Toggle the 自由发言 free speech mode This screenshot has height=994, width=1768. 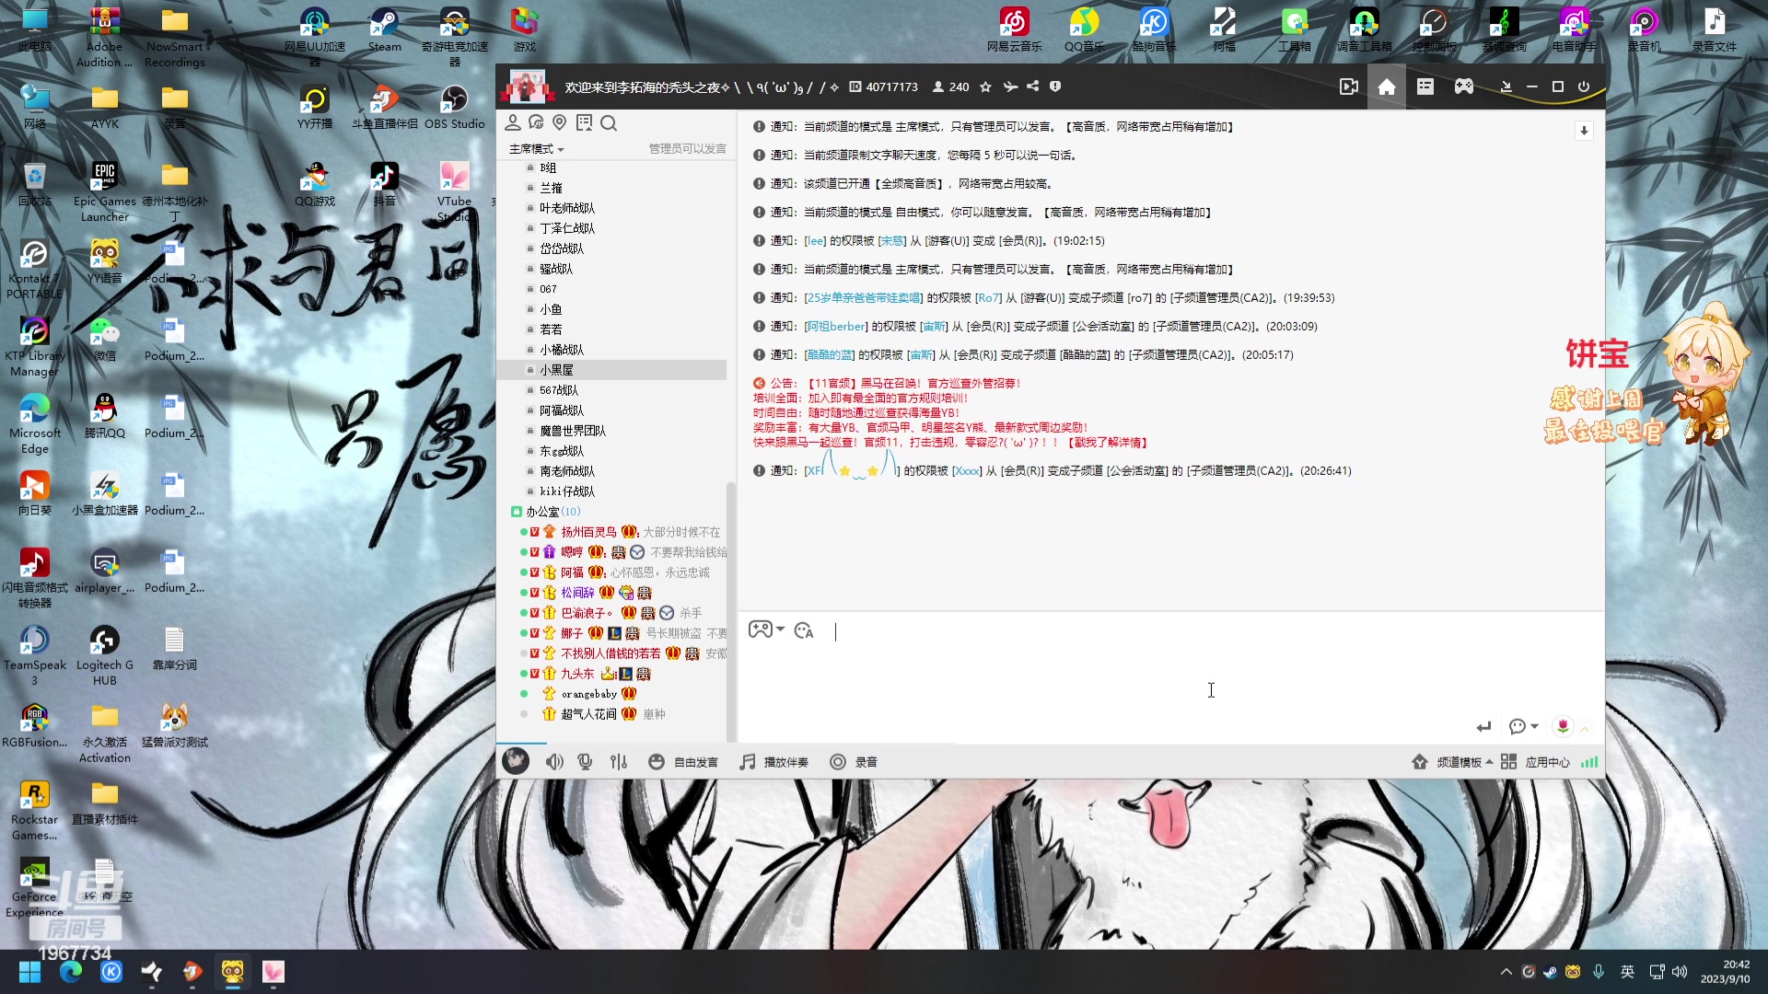[x=683, y=762]
